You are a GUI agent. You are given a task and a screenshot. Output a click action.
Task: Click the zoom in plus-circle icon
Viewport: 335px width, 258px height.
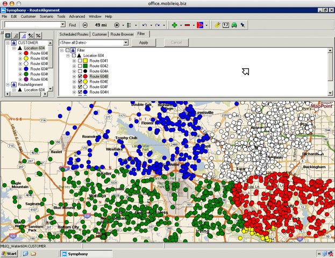pyautogui.click(x=117, y=25)
